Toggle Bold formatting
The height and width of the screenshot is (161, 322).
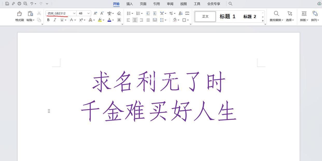(x=48, y=20)
